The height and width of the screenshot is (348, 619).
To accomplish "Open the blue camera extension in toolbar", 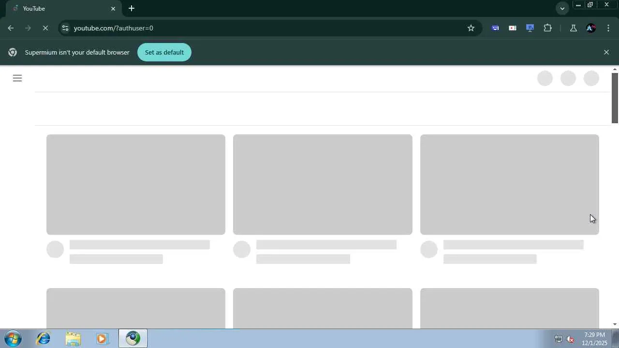I will click(495, 28).
